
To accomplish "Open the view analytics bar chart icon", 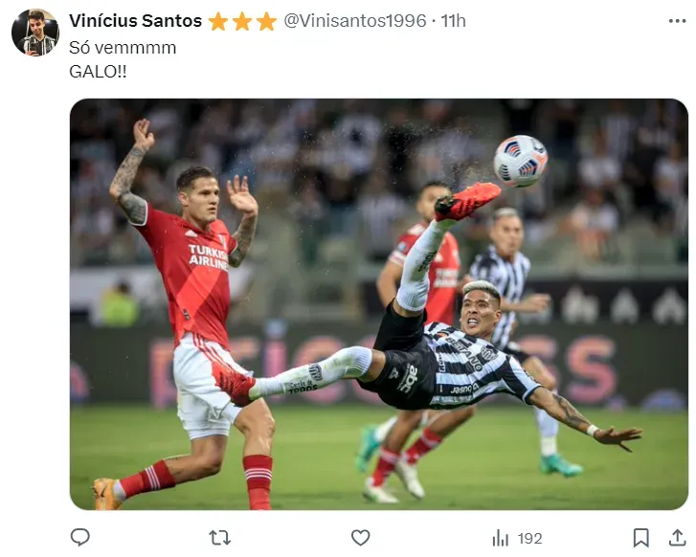I will tap(501, 538).
